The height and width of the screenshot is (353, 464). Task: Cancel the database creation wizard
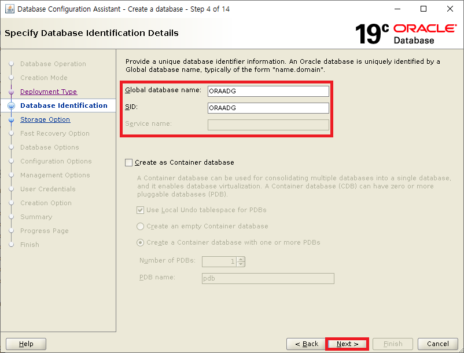point(437,344)
